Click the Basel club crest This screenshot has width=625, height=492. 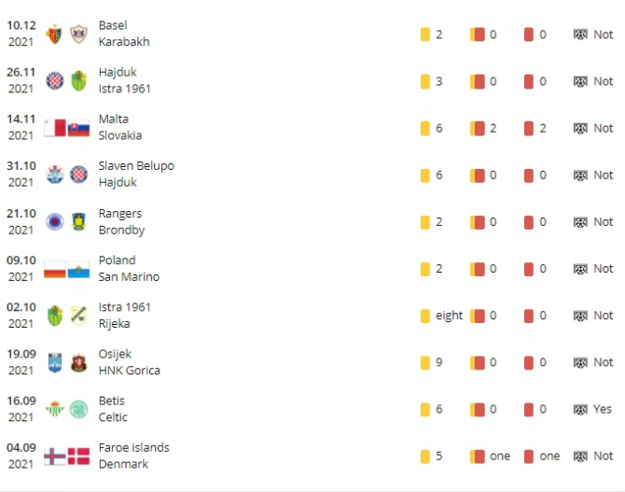(55, 35)
